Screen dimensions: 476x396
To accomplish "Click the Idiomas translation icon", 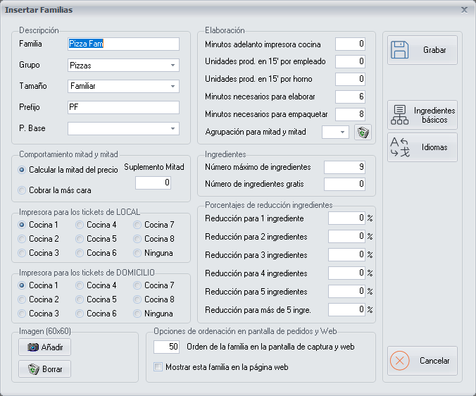I will point(400,147).
